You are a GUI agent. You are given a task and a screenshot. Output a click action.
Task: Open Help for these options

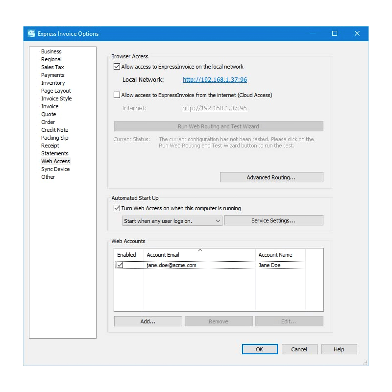(339, 349)
